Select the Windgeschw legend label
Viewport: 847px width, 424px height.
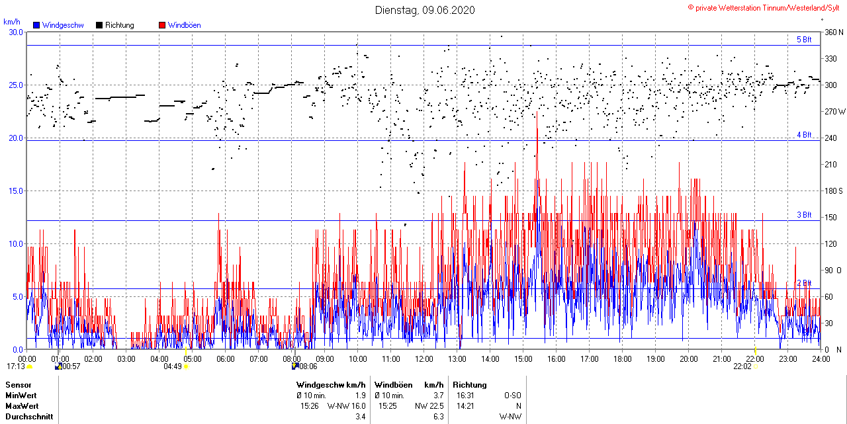(63, 25)
